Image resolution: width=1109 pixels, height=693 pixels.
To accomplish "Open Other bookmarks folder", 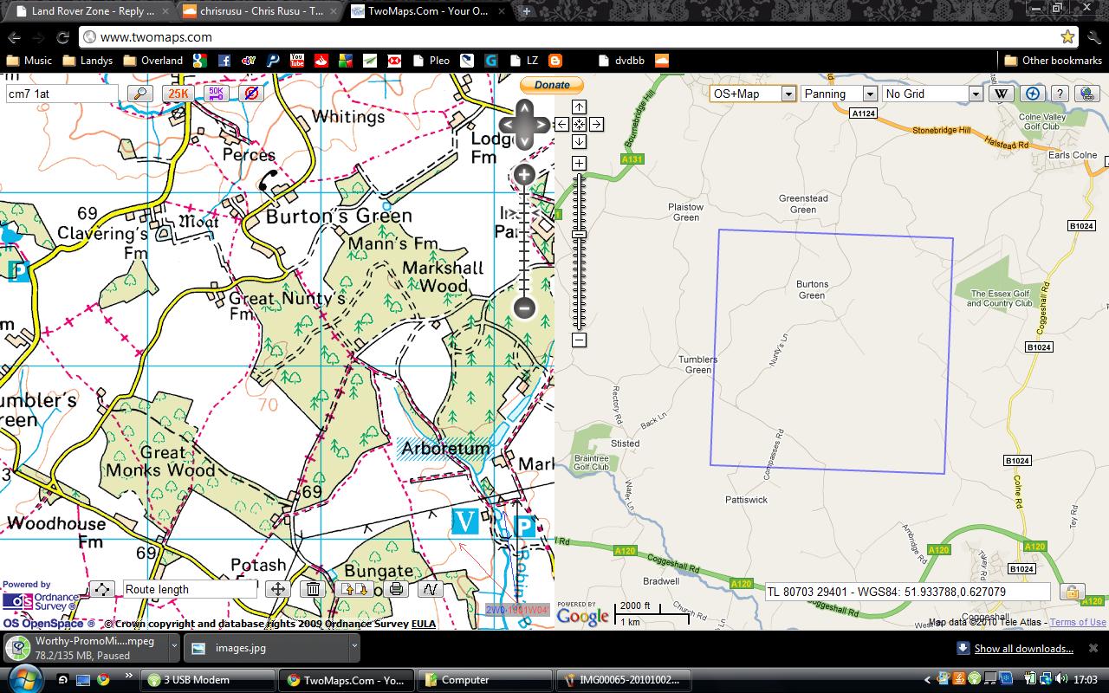I will tap(1053, 61).
